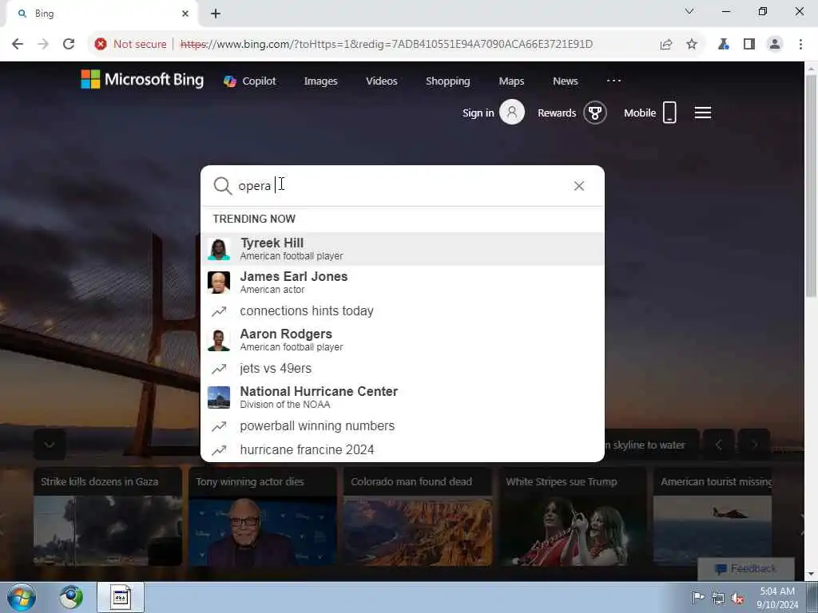Open the network tray icon

(x=718, y=599)
